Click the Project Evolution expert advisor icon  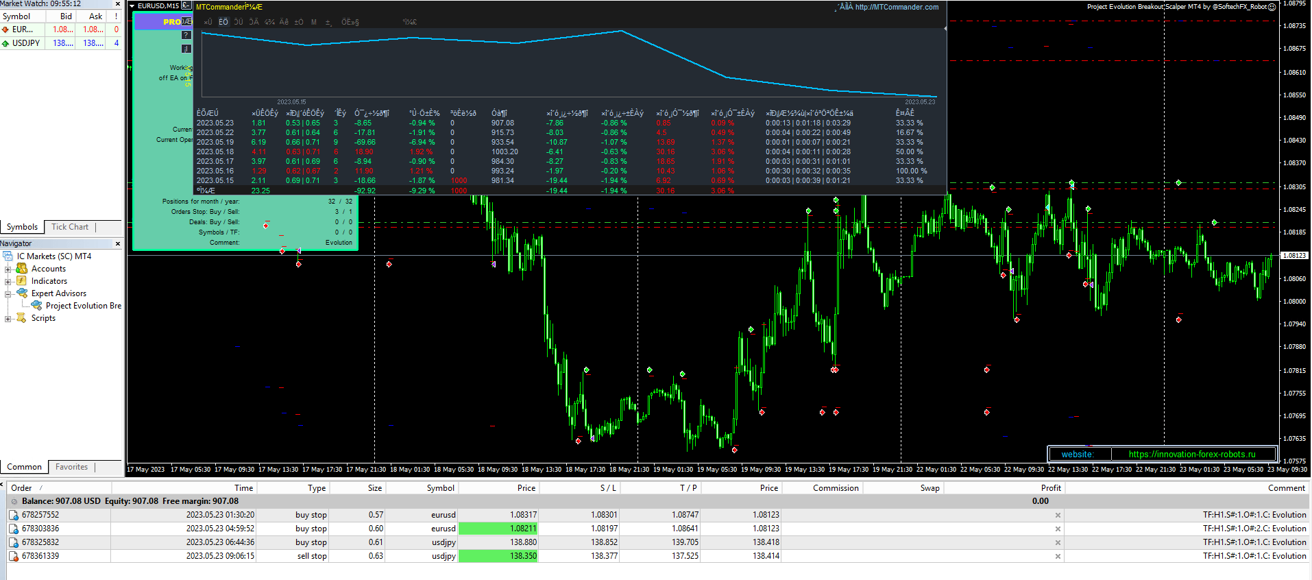(37, 305)
